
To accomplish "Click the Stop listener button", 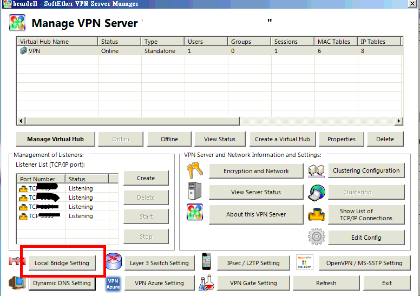I will [146, 236].
